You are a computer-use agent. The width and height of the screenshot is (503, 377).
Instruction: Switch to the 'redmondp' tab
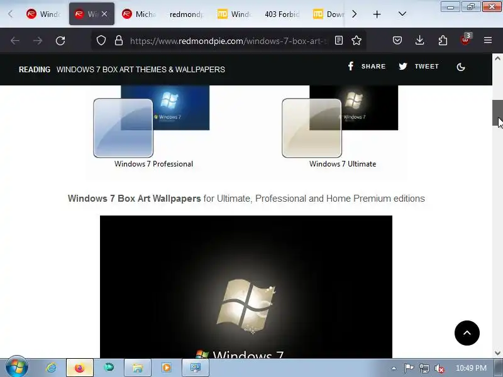coord(186,14)
